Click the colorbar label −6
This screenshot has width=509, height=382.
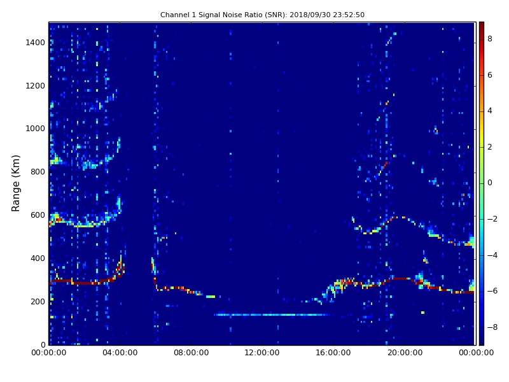point(492,291)
